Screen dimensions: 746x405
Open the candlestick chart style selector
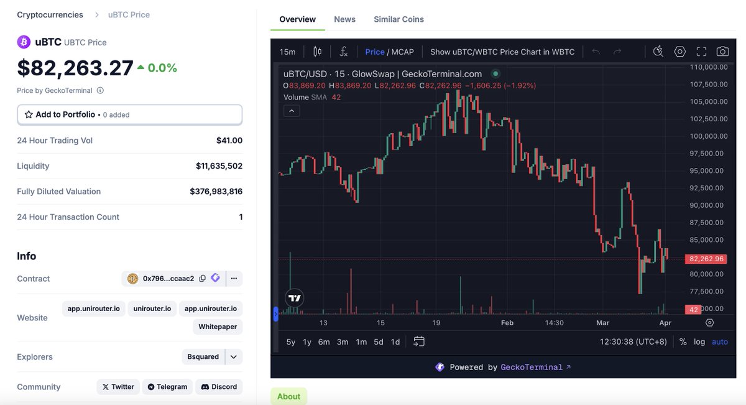[x=318, y=52]
